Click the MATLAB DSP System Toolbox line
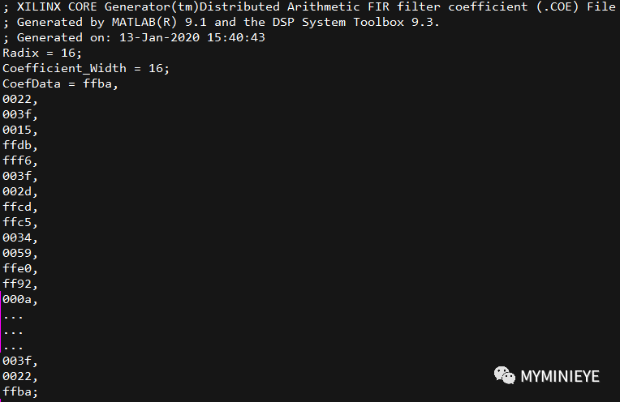Viewport: 620px width, 402px height. (x=221, y=22)
